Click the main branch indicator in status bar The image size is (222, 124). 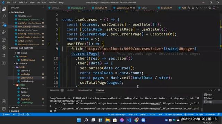pos(6,115)
